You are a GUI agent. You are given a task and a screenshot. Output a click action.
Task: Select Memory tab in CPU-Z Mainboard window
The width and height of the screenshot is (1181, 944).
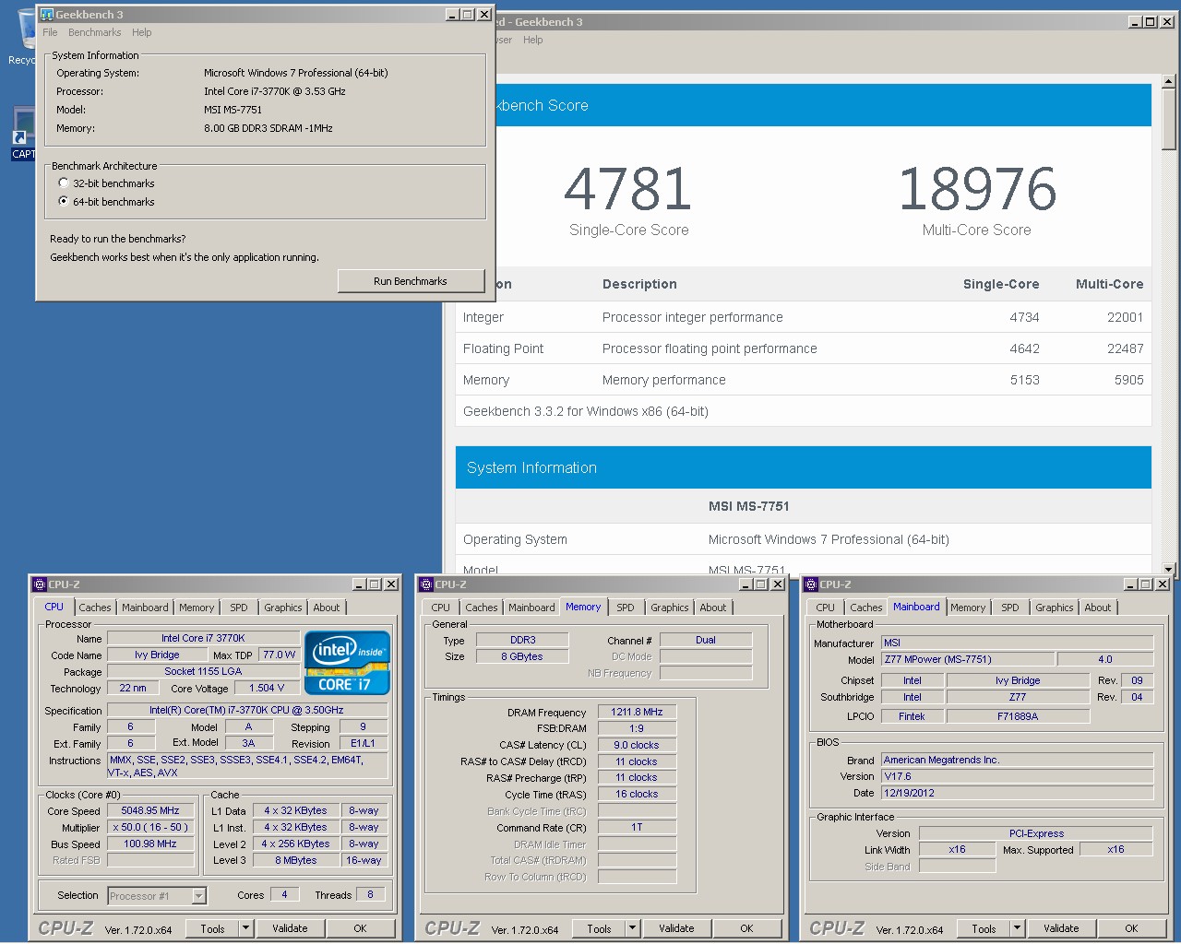click(x=968, y=608)
